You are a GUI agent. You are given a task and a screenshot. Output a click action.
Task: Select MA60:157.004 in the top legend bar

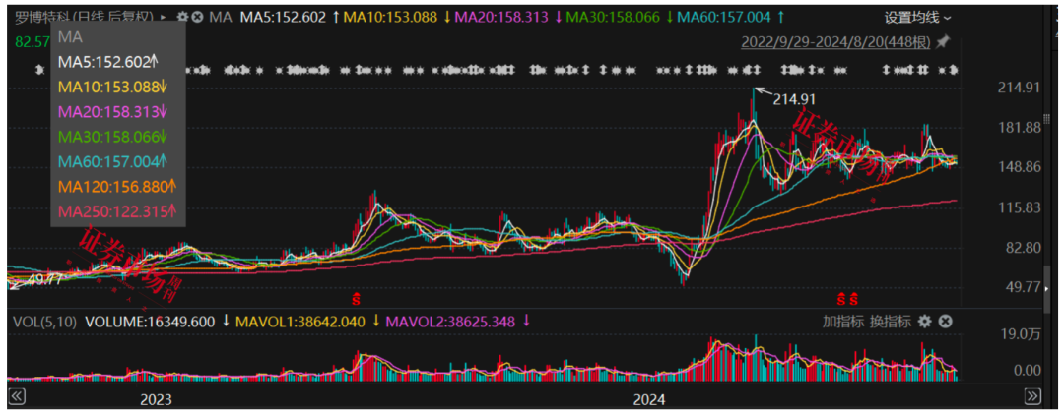[723, 17]
